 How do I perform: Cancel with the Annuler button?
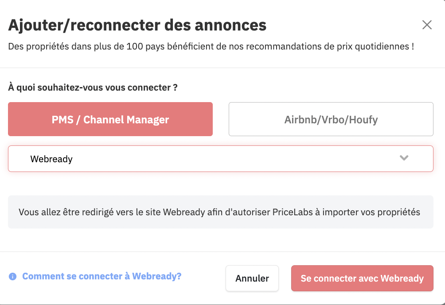click(x=252, y=278)
